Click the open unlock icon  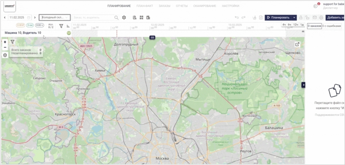point(307,18)
